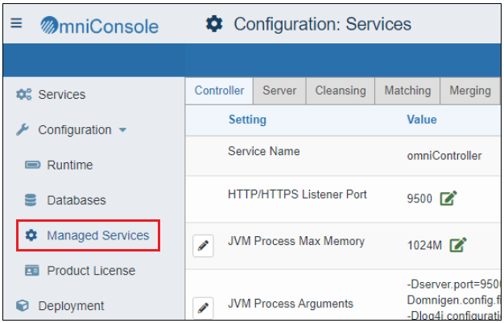
Task: Switch to the Controller tab
Action: [x=219, y=91]
